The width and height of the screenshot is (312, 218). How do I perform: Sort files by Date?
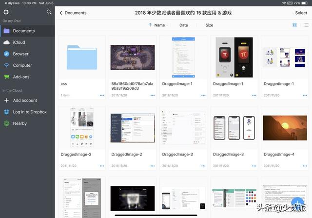click(x=183, y=25)
